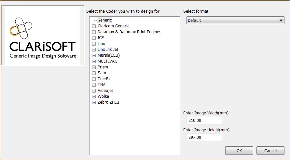Select Linx Ink Jet in the list
This screenshot has width=290, height=160.
108,50
